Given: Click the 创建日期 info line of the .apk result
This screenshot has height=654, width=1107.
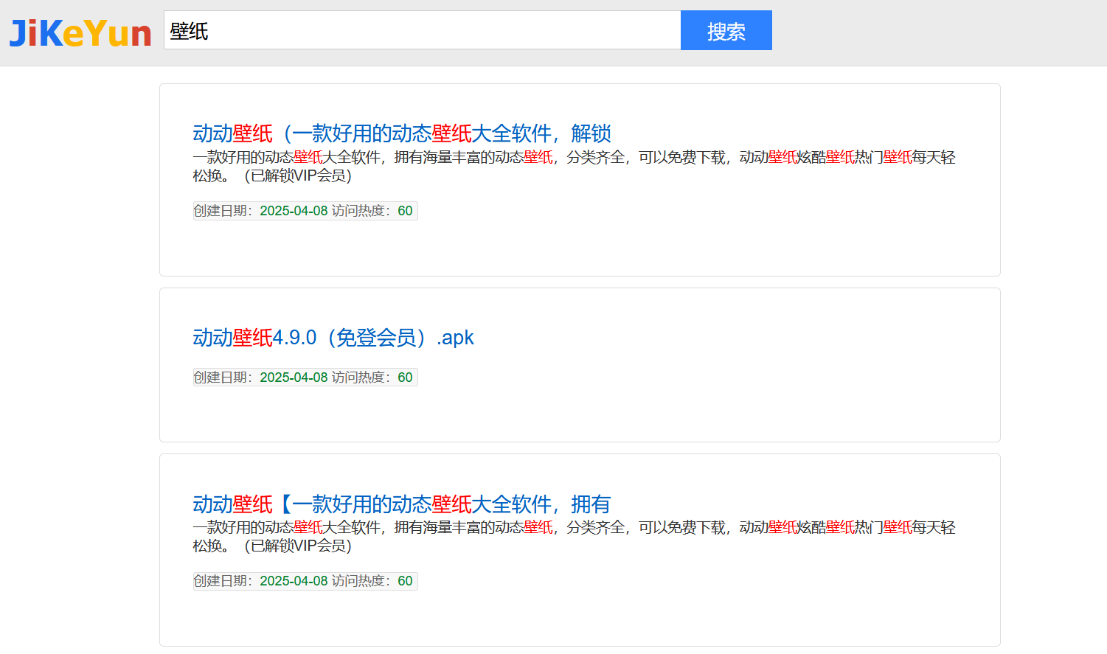Looking at the screenshot, I should pyautogui.click(x=305, y=378).
